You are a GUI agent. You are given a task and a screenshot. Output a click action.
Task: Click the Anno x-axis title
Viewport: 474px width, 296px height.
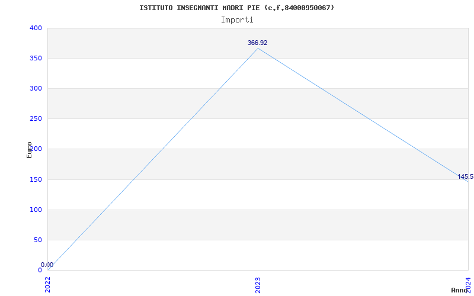[460, 290]
